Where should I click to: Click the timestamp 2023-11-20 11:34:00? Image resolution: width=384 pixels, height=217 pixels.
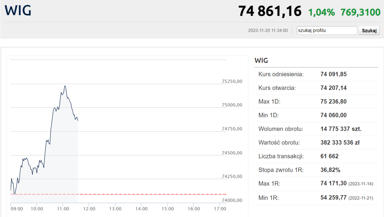[268, 31]
